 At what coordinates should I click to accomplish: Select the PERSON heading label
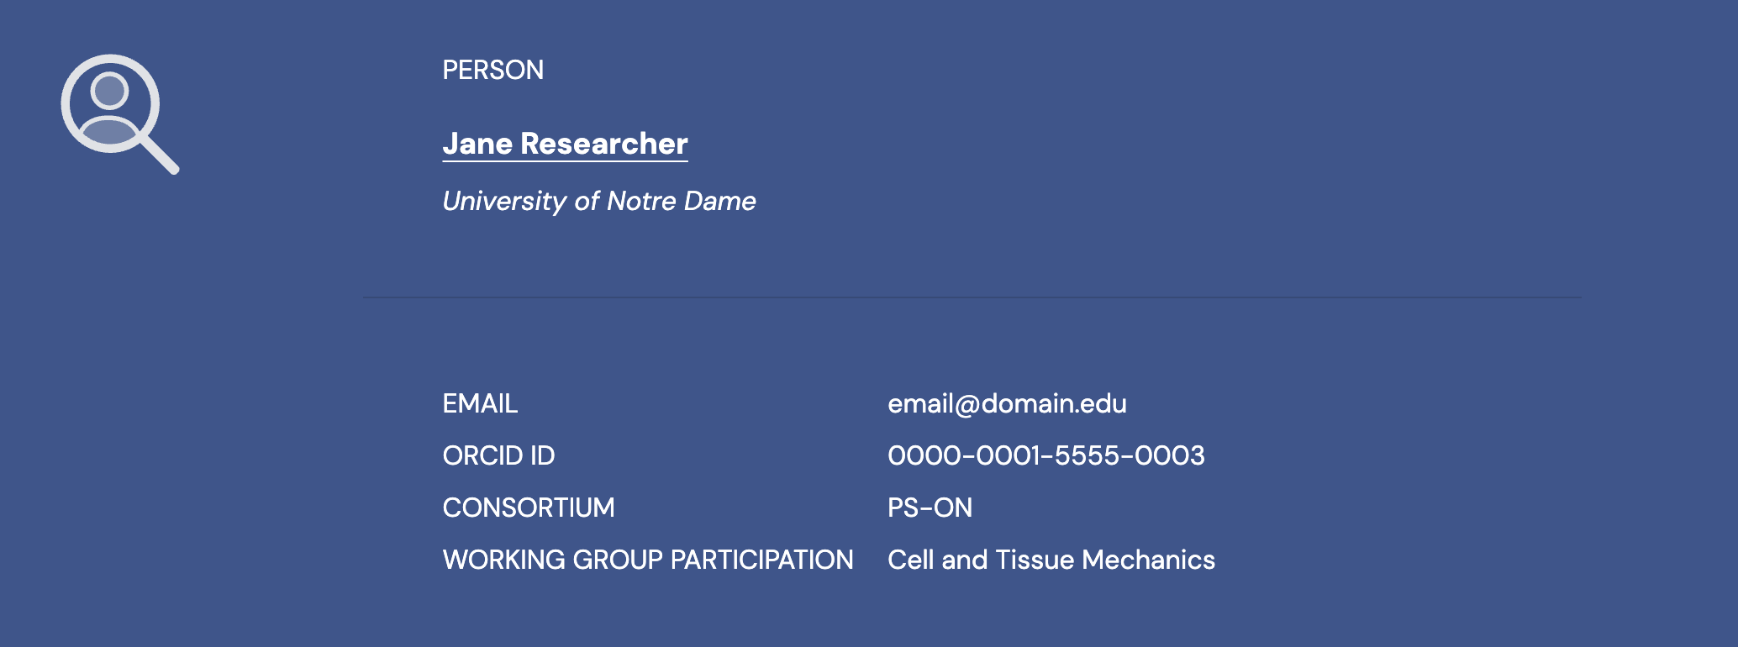[x=492, y=70]
